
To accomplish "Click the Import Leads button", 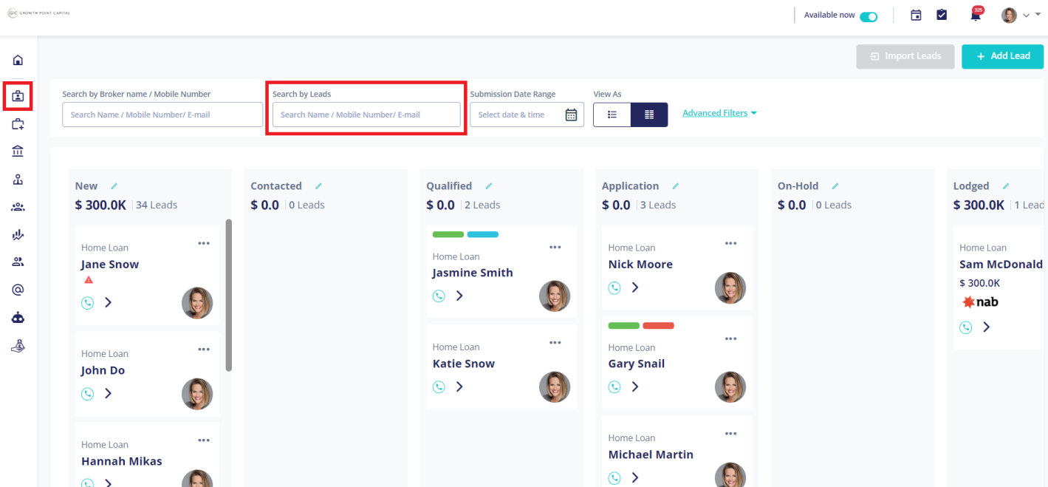I will click(x=905, y=56).
